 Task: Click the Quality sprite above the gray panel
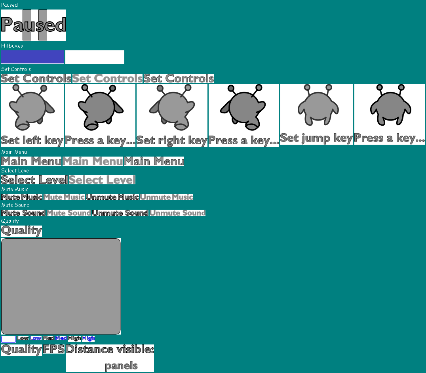click(x=21, y=231)
